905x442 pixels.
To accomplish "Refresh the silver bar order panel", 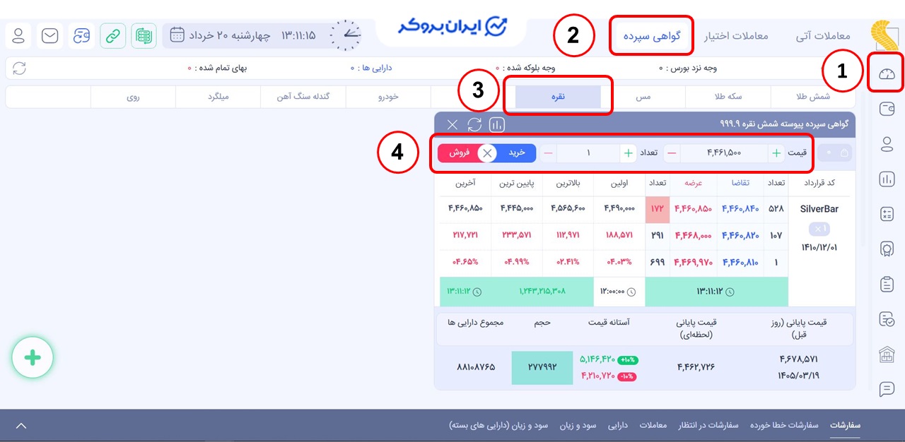I will (x=474, y=125).
